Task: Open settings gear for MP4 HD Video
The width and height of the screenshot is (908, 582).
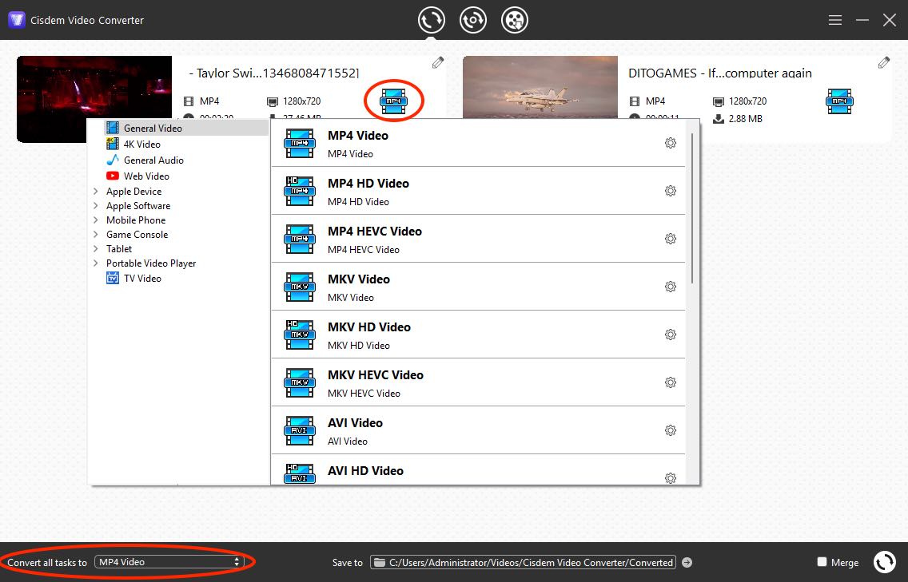Action: 671,191
